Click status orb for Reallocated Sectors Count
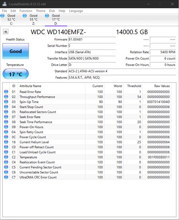 point(6,112)
